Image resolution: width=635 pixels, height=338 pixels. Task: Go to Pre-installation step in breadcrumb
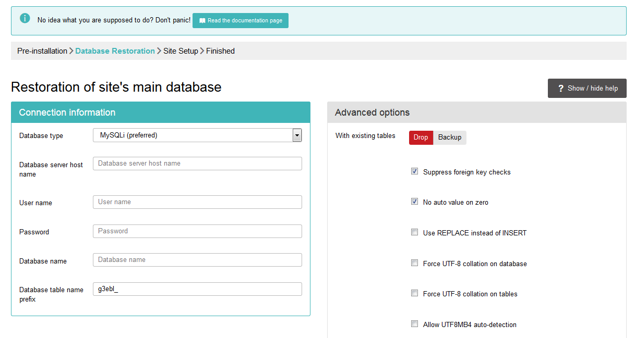point(42,51)
